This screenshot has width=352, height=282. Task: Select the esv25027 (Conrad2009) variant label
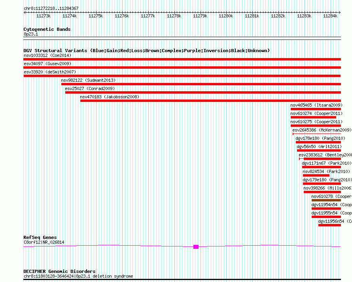pos(89,88)
